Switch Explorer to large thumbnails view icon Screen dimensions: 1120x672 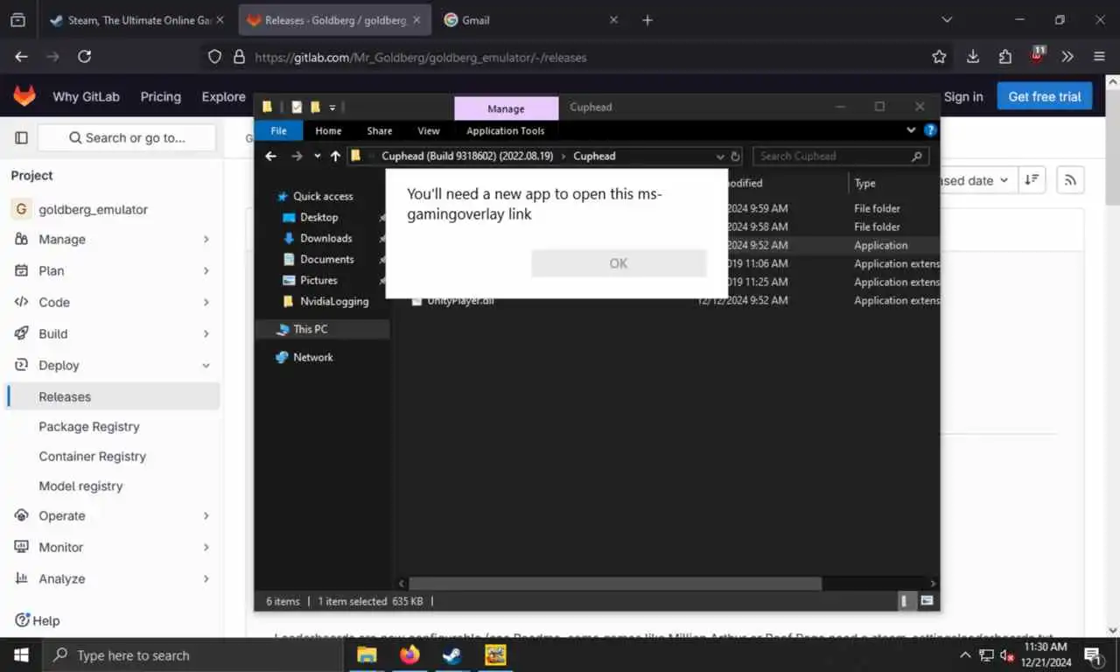click(927, 601)
